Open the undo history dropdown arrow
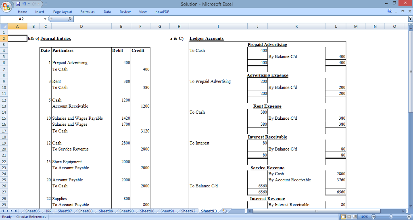Viewport: 413px width, 220px height. (x=29, y=4)
